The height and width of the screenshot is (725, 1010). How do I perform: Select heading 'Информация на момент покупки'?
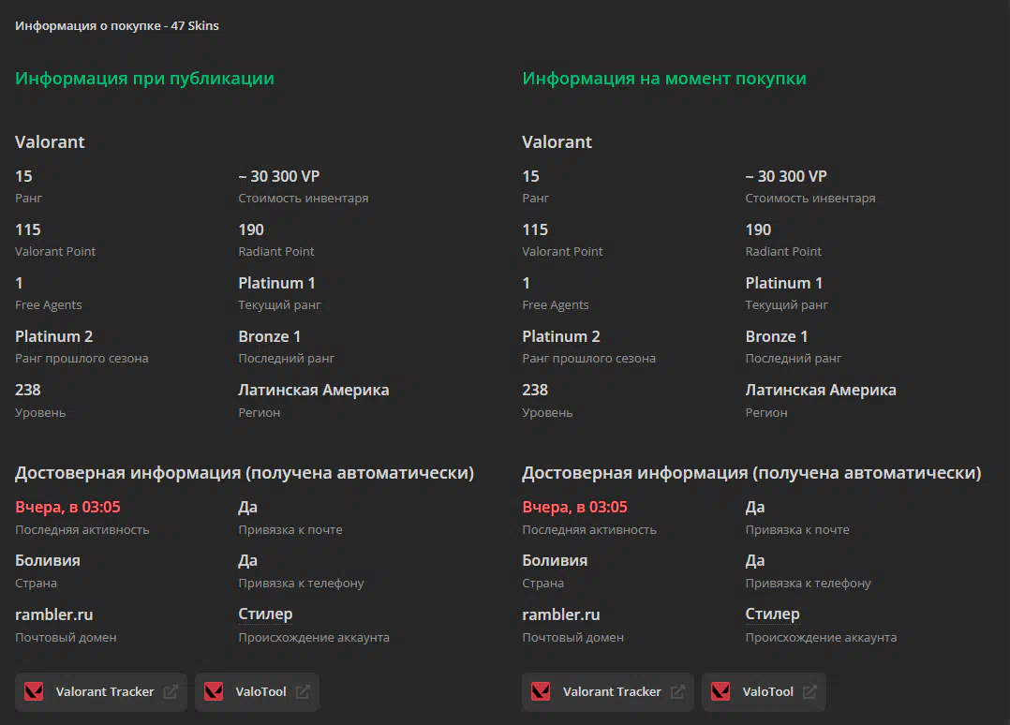click(664, 79)
